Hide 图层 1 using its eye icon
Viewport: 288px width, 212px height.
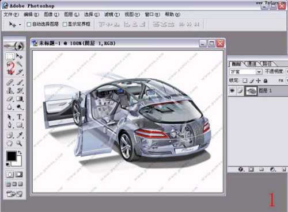pos(232,90)
